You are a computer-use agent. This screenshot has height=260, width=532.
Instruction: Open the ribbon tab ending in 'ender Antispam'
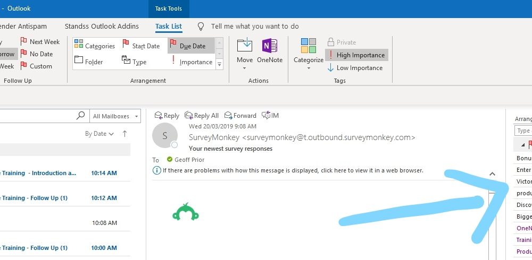coord(23,26)
